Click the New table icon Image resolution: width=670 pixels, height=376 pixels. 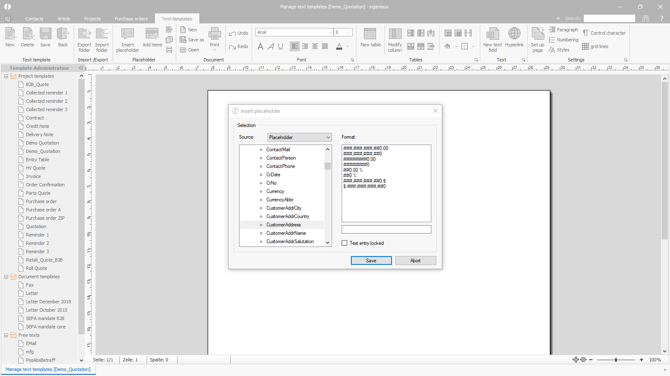[370, 35]
